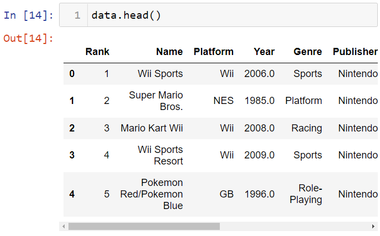The height and width of the screenshot is (236, 380).
Task: Click the empty scrollbar track area
Action: tap(294, 226)
